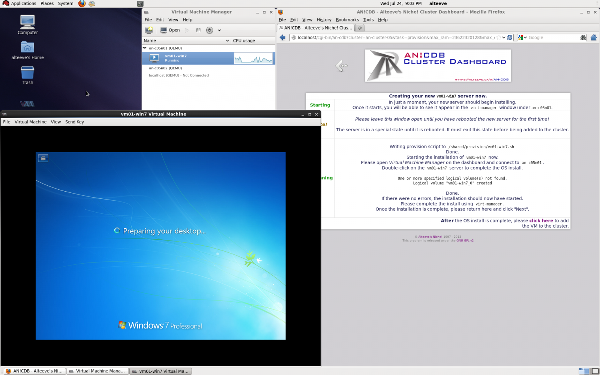Open the Trash desktop icon
Image resolution: width=600 pixels, height=375 pixels.
(x=27, y=75)
